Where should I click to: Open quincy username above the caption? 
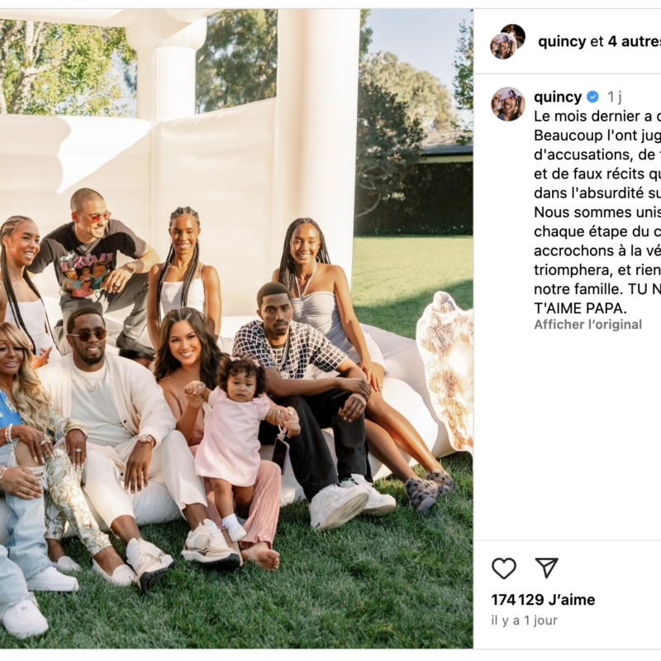pyautogui.click(x=557, y=97)
